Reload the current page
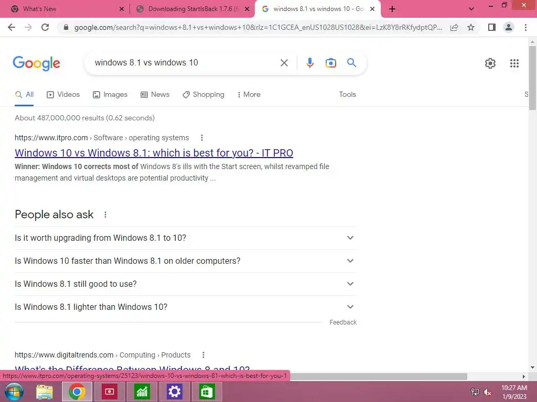Viewport: 537px width, 402px height. coord(45,27)
